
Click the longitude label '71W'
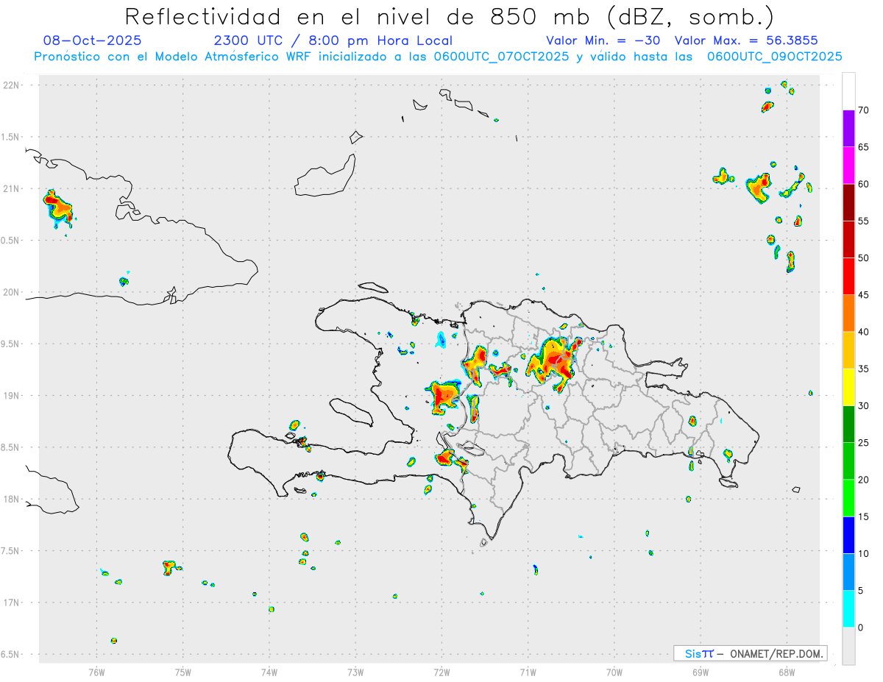click(x=528, y=672)
